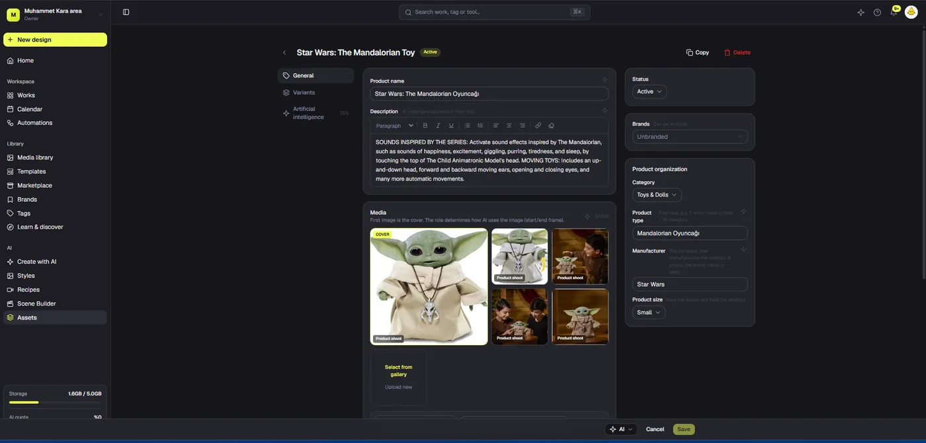Screen dimensions: 926x443
Task: Click the AI sparkle icon in top bar
Action: pos(861,12)
